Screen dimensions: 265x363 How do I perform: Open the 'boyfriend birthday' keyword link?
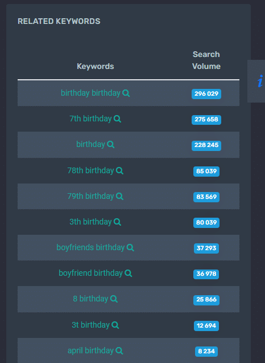90,273
